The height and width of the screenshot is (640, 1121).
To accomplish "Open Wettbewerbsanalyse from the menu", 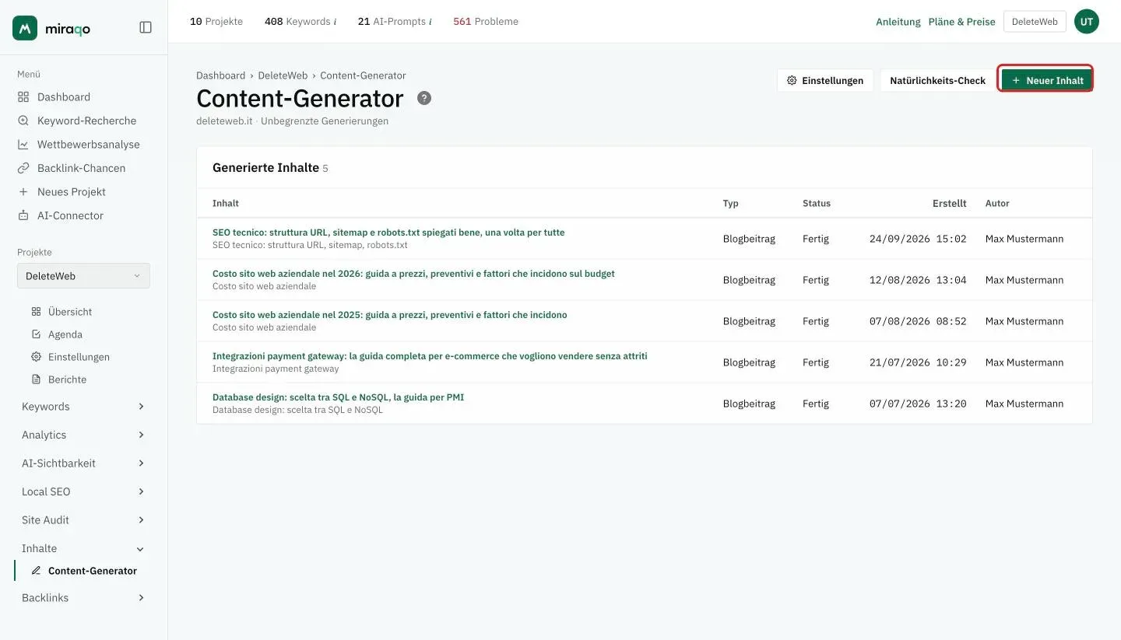I will [89, 145].
